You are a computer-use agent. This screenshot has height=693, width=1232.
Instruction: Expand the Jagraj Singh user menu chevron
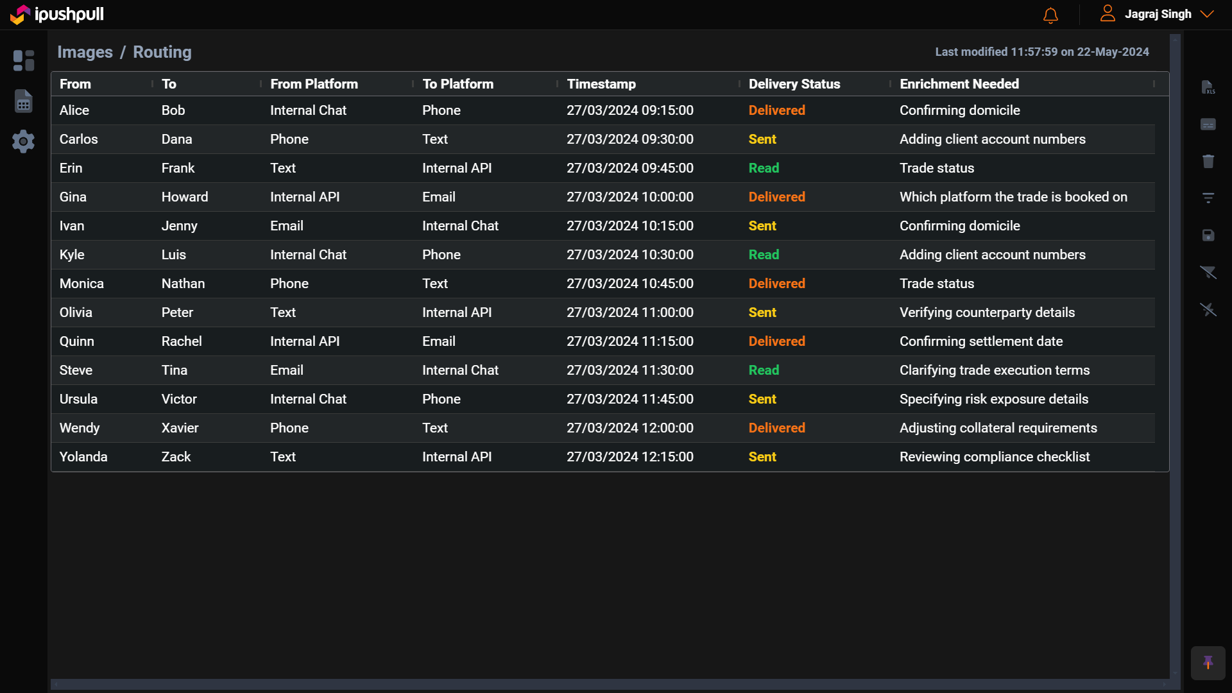1207,14
